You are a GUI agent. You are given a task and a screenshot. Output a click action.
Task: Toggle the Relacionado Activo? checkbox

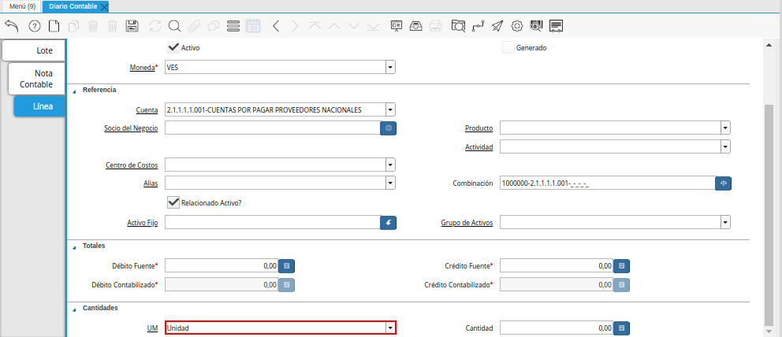coord(173,202)
